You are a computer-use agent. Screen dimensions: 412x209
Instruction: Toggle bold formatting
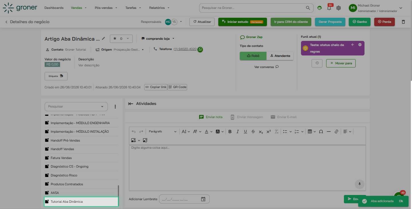(230, 132)
